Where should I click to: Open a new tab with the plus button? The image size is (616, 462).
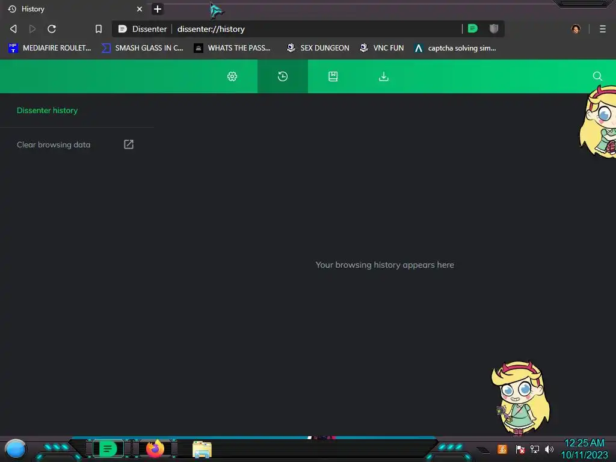click(x=158, y=9)
